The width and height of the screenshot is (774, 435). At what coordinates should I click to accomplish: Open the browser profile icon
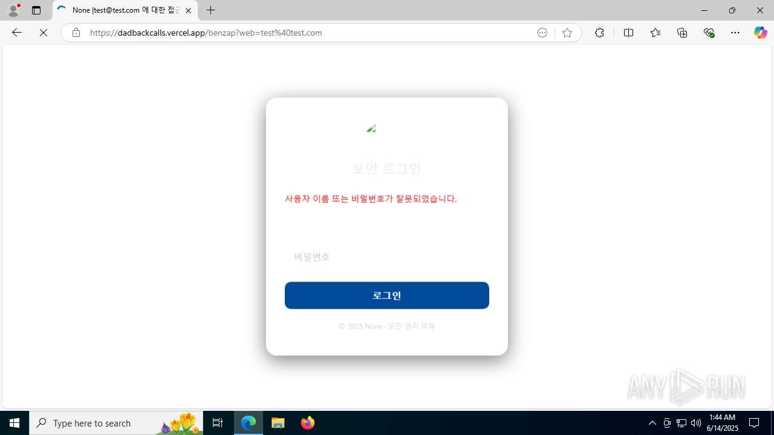tap(13, 10)
